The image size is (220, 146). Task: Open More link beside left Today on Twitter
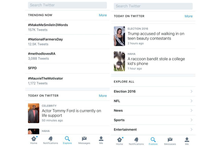coord(103,96)
